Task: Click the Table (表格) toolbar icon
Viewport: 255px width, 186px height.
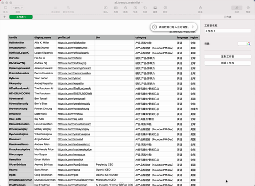Action: pyautogui.click(x=116, y=8)
